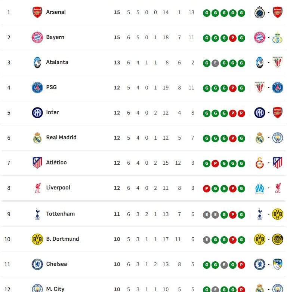Open Club Brugge crest in Arsenal's next match

coord(260,12)
